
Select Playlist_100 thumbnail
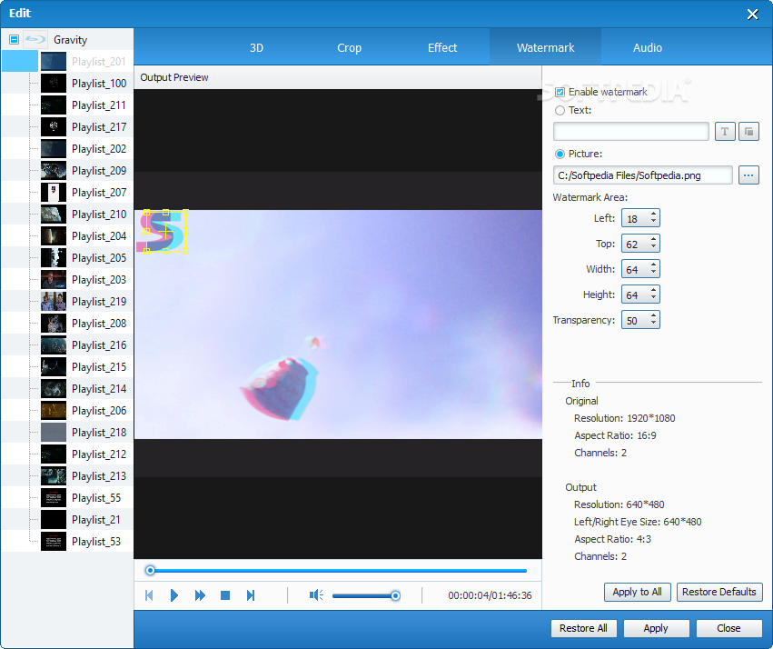(54, 84)
